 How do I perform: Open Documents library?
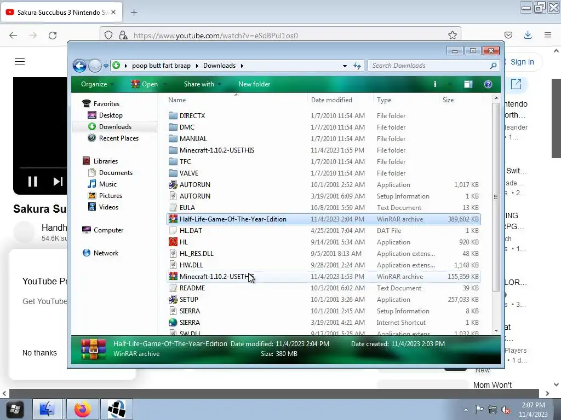click(x=116, y=173)
